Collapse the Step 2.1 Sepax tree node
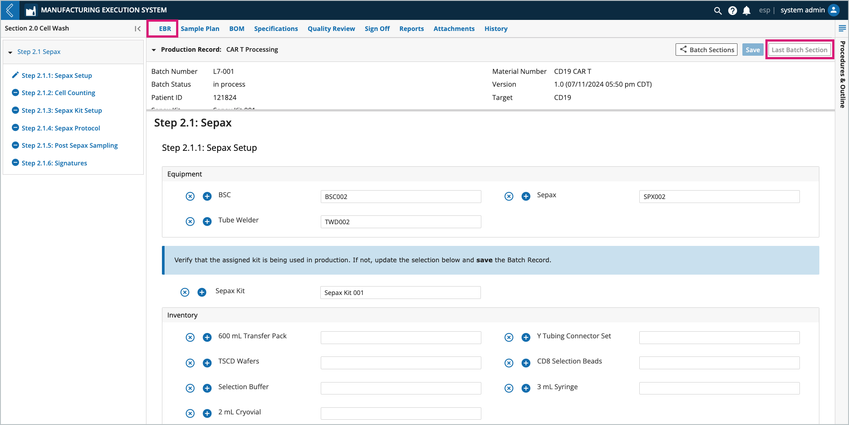The height and width of the screenshot is (425, 849). [x=10, y=53]
